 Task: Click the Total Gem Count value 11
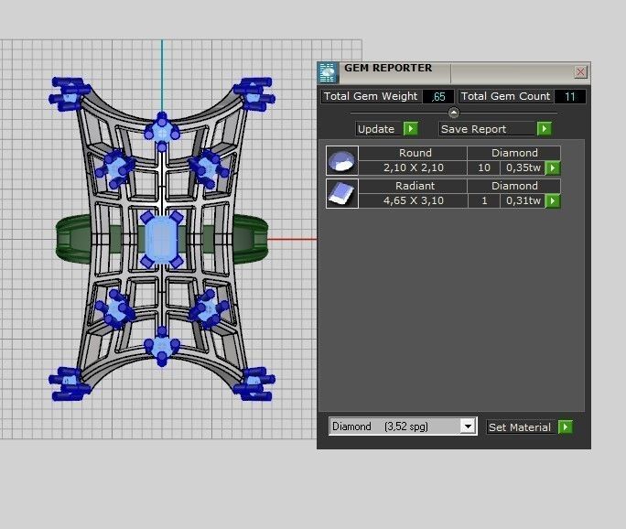[569, 97]
